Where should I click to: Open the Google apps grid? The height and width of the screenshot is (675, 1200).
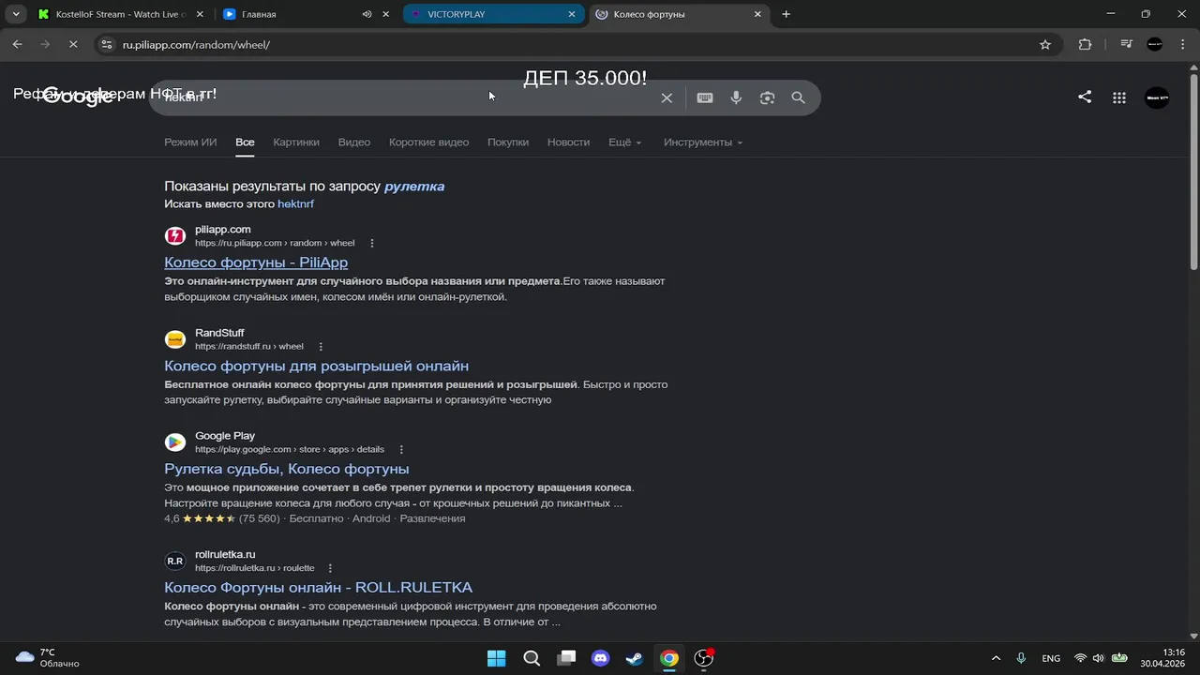(1119, 97)
